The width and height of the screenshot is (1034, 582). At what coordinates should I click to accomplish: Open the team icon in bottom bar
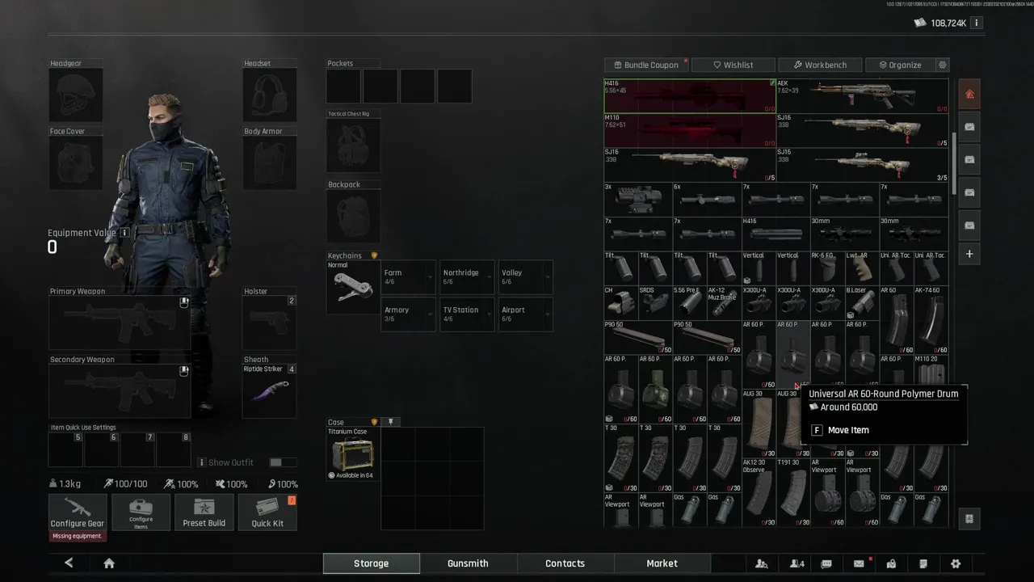pos(761,563)
